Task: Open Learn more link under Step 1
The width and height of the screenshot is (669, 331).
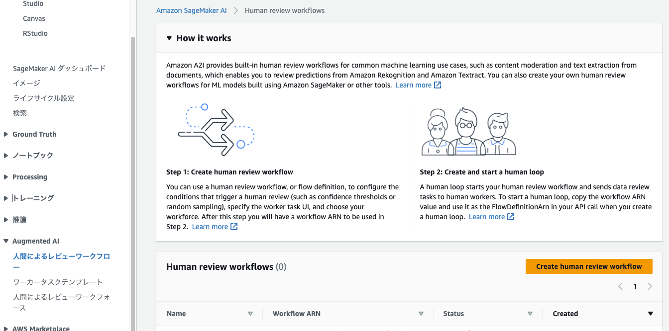Action: (x=210, y=227)
